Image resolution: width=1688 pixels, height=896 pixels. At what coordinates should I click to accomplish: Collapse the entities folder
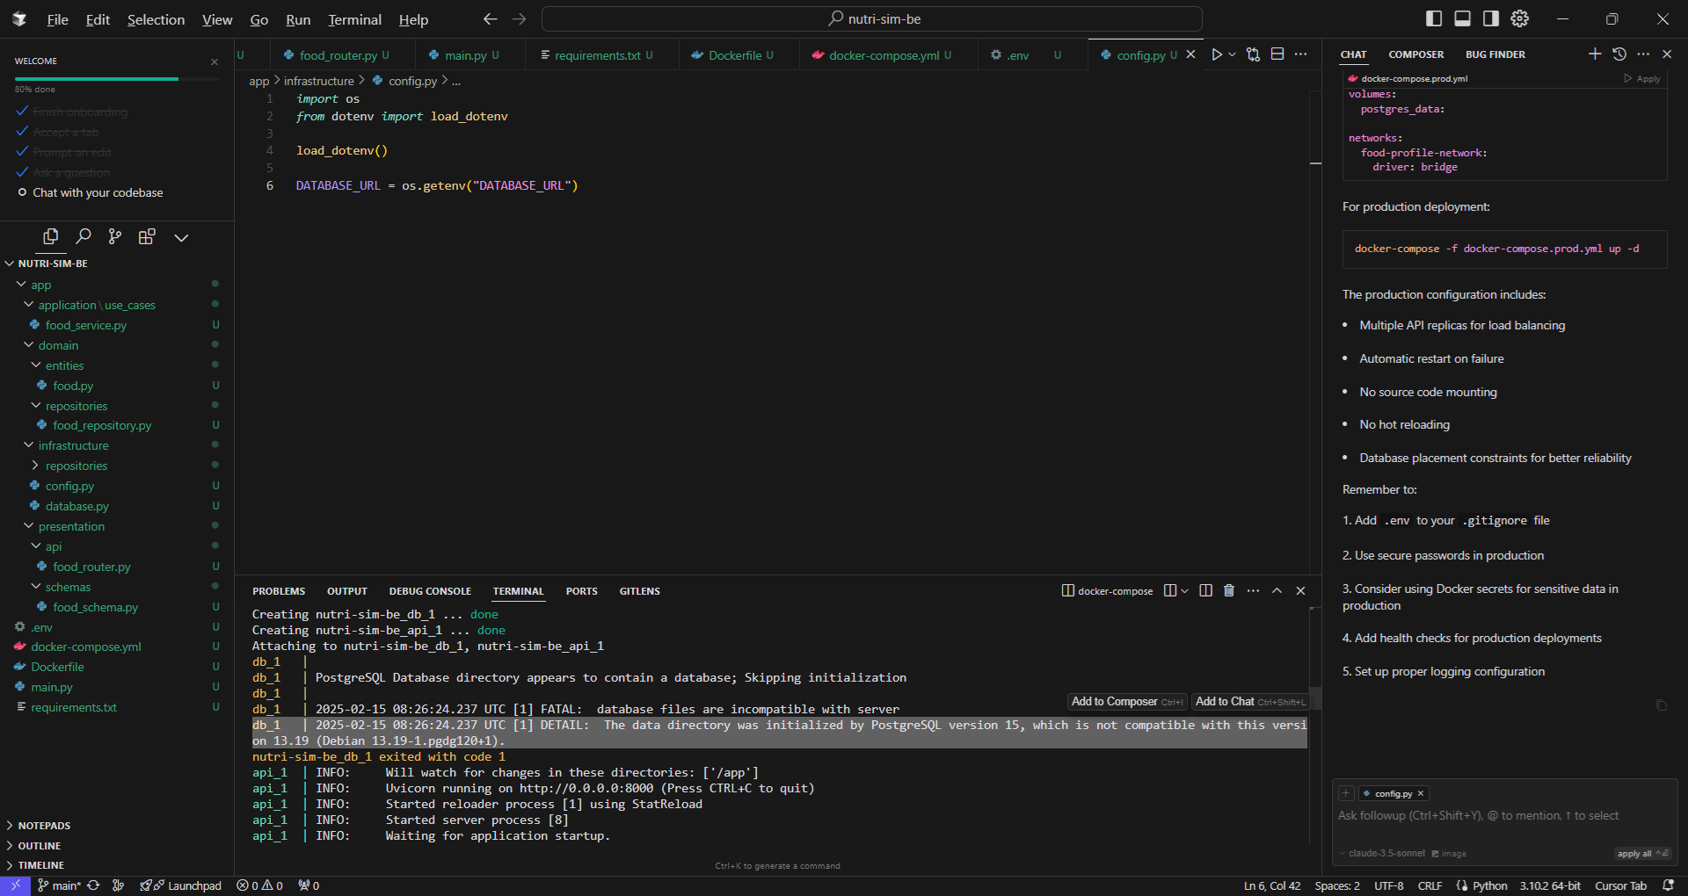(x=36, y=365)
